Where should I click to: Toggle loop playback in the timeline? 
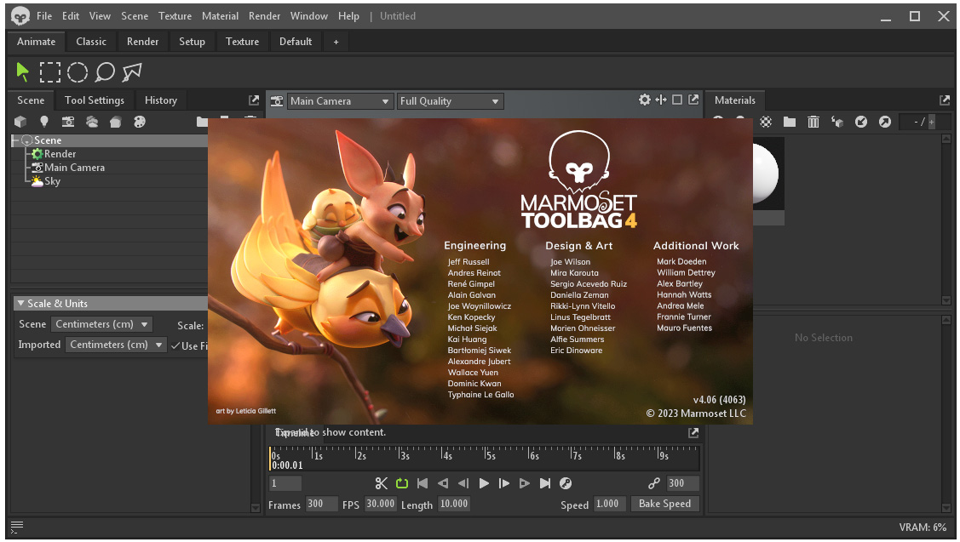point(401,482)
